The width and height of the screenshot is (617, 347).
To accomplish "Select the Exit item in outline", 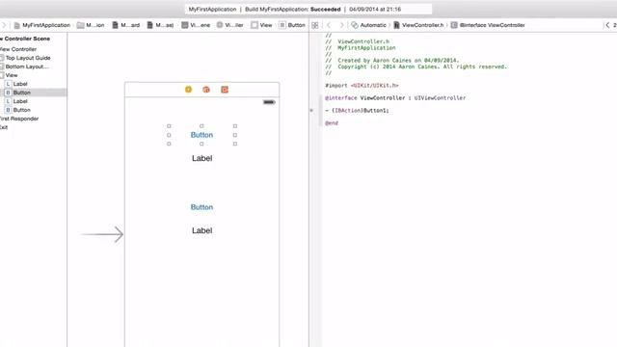I will pos(4,127).
